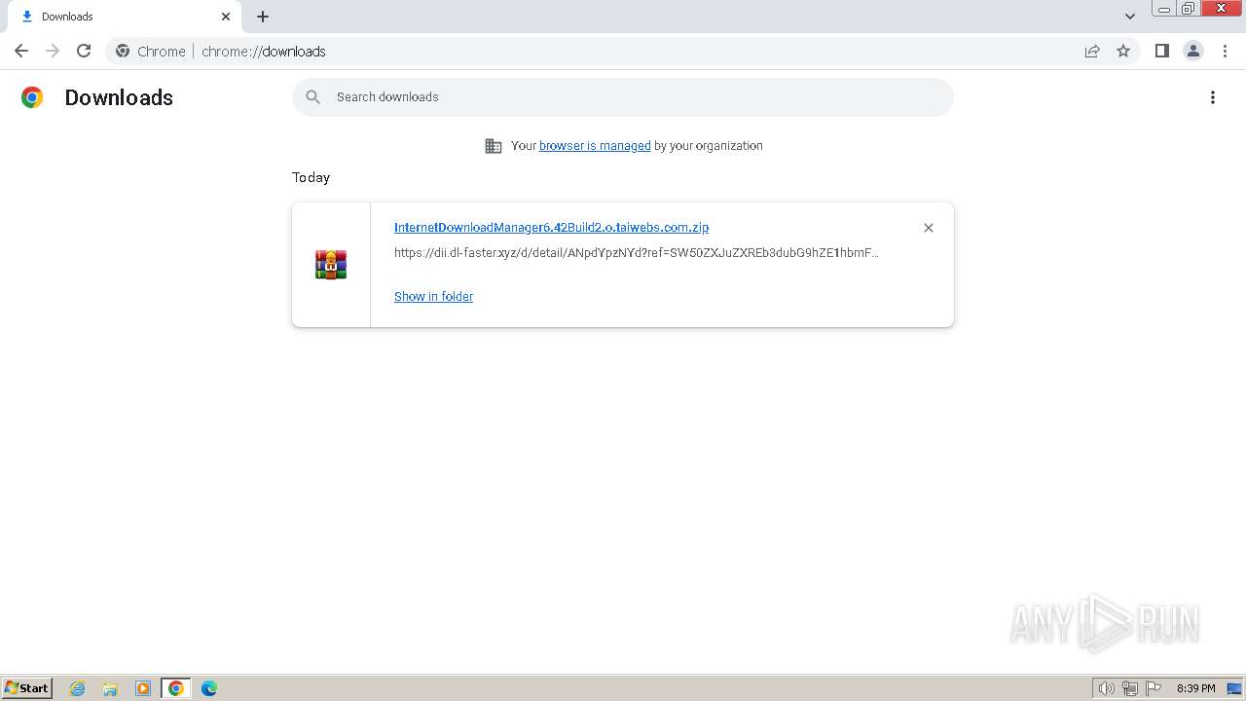
Task: Open Chrome's three-dot main menu
Action: point(1225,51)
